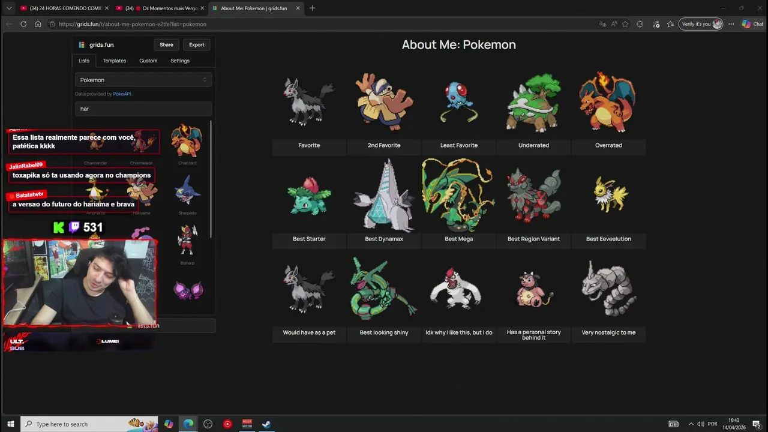Click the sidebar results scrollbar
The image size is (768, 432).
tap(211, 179)
